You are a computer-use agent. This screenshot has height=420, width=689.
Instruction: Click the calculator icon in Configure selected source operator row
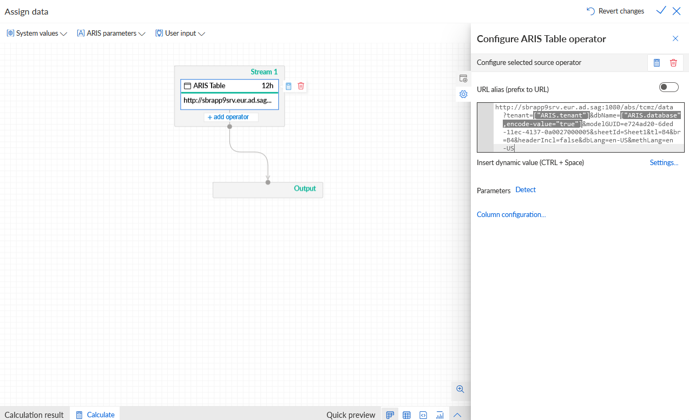click(657, 63)
